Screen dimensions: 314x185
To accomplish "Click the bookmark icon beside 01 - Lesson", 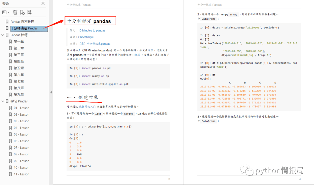I will coord(10,108).
